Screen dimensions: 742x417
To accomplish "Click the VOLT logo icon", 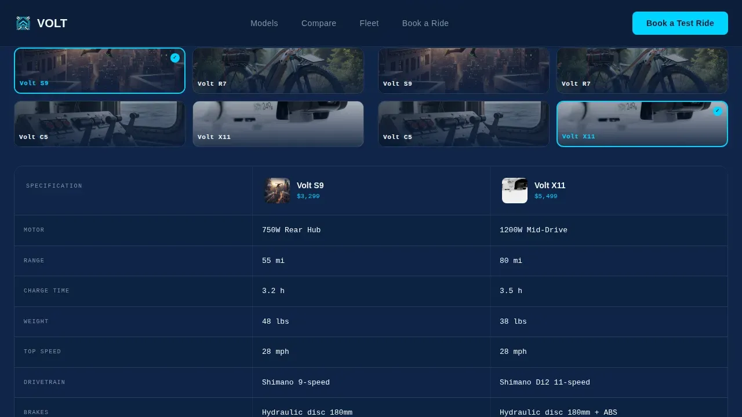I will click(23, 23).
